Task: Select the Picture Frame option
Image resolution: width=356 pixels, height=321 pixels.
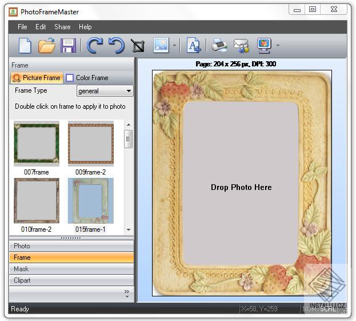Action: pyautogui.click(x=37, y=78)
